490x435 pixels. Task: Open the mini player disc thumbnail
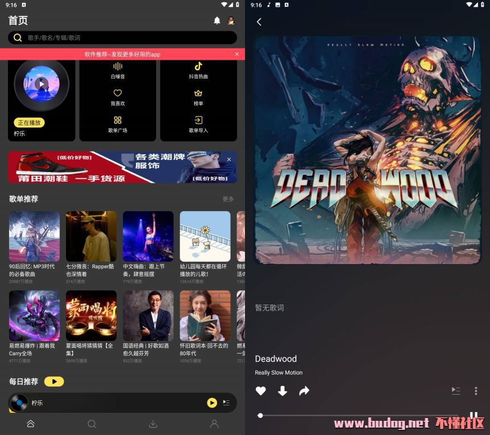[x=19, y=403]
